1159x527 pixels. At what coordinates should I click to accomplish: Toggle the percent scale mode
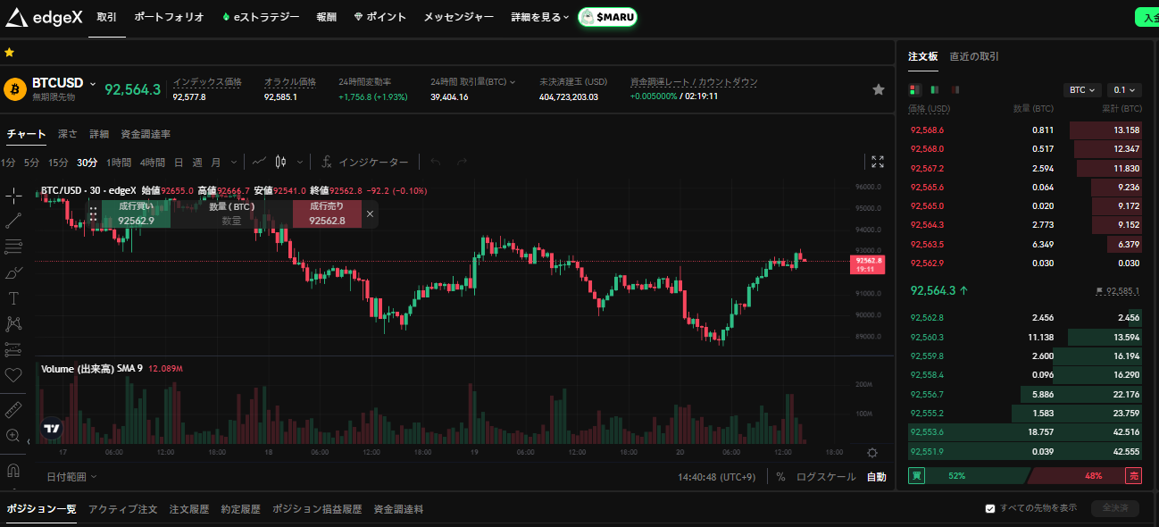coord(780,477)
